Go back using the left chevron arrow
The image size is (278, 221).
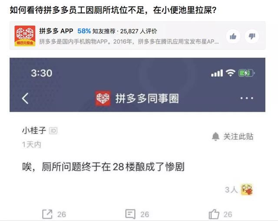pyautogui.click(x=25, y=98)
